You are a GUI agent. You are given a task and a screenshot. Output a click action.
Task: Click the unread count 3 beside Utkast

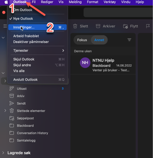[x=63, y=88]
